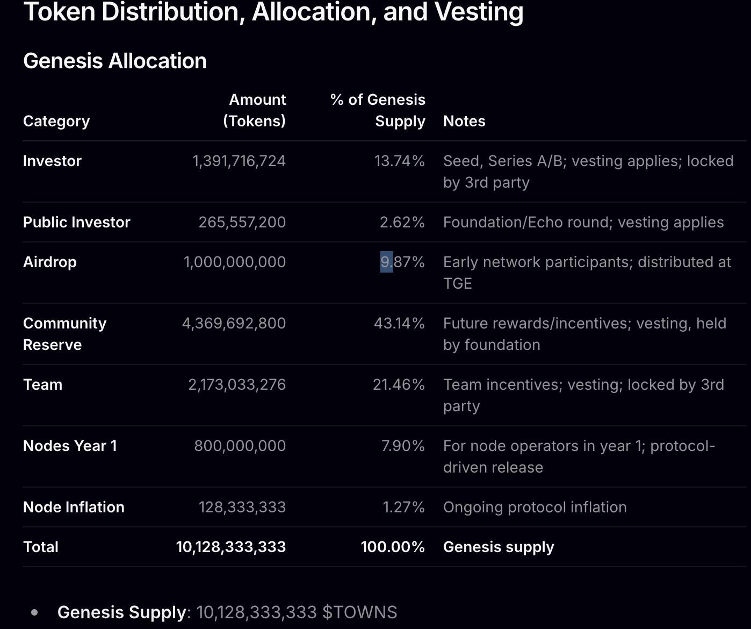Click the 2,173,033,276 token amount
The height and width of the screenshot is (629, 751).
[x=237, y=384]
